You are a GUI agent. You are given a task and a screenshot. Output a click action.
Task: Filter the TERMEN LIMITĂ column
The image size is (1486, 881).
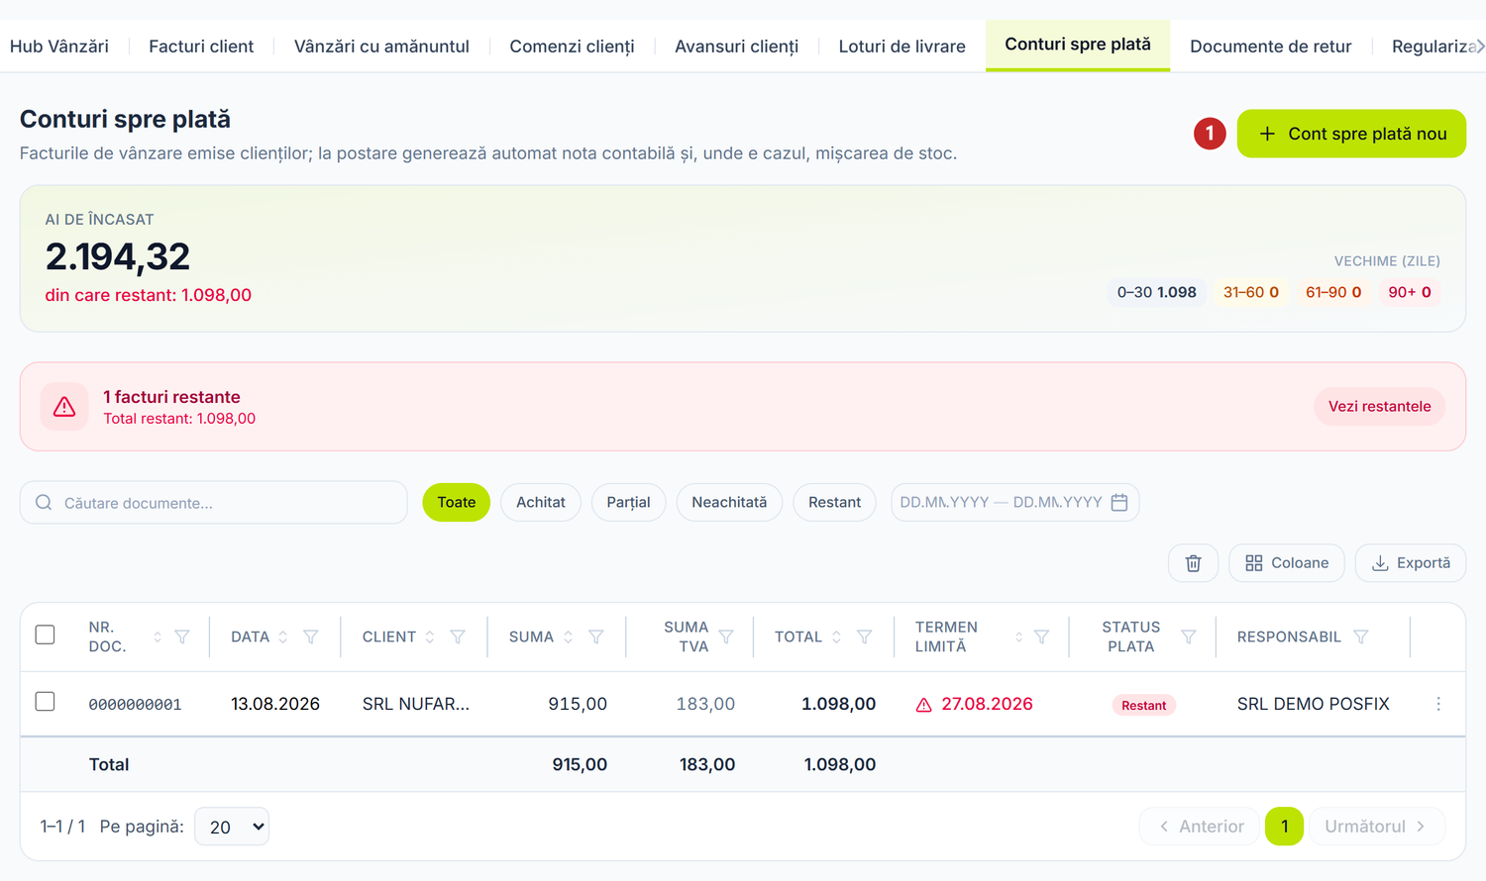(1042, 636)
